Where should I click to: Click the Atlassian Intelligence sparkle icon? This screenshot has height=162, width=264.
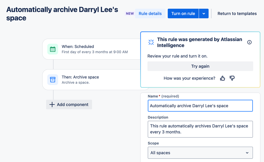pyautogui.click(x=151, y=42)
